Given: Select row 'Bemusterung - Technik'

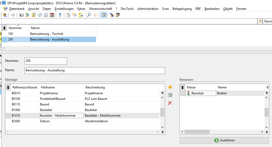Looking at the screenshot, I should [49, 34].
